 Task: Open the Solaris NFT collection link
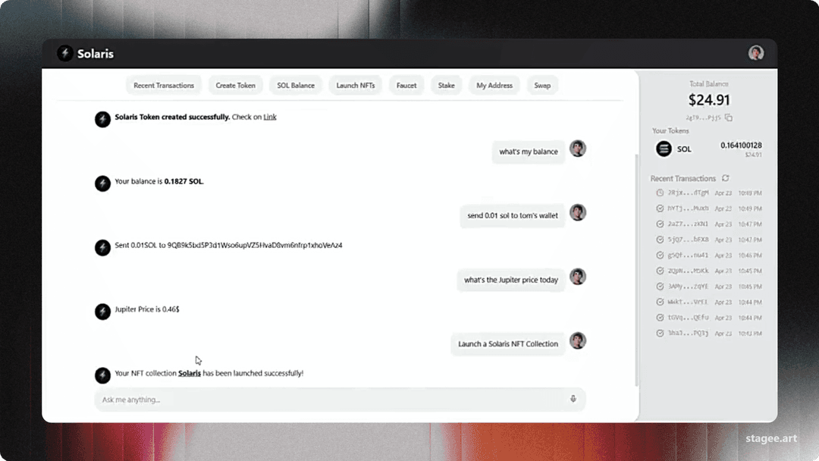point(190,374)
